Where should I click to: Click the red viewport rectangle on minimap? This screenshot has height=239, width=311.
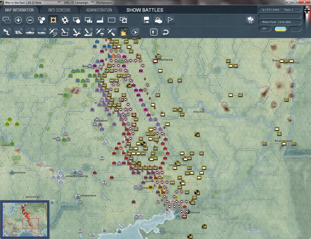31,224
